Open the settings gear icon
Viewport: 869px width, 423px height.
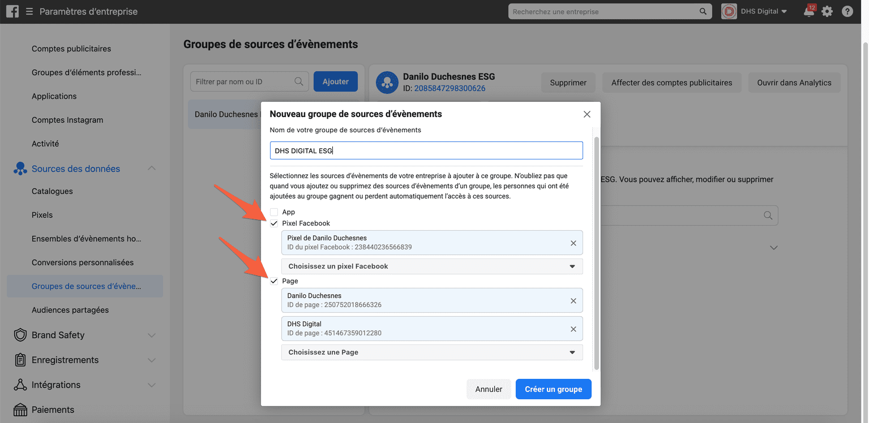tap(827, 11)
